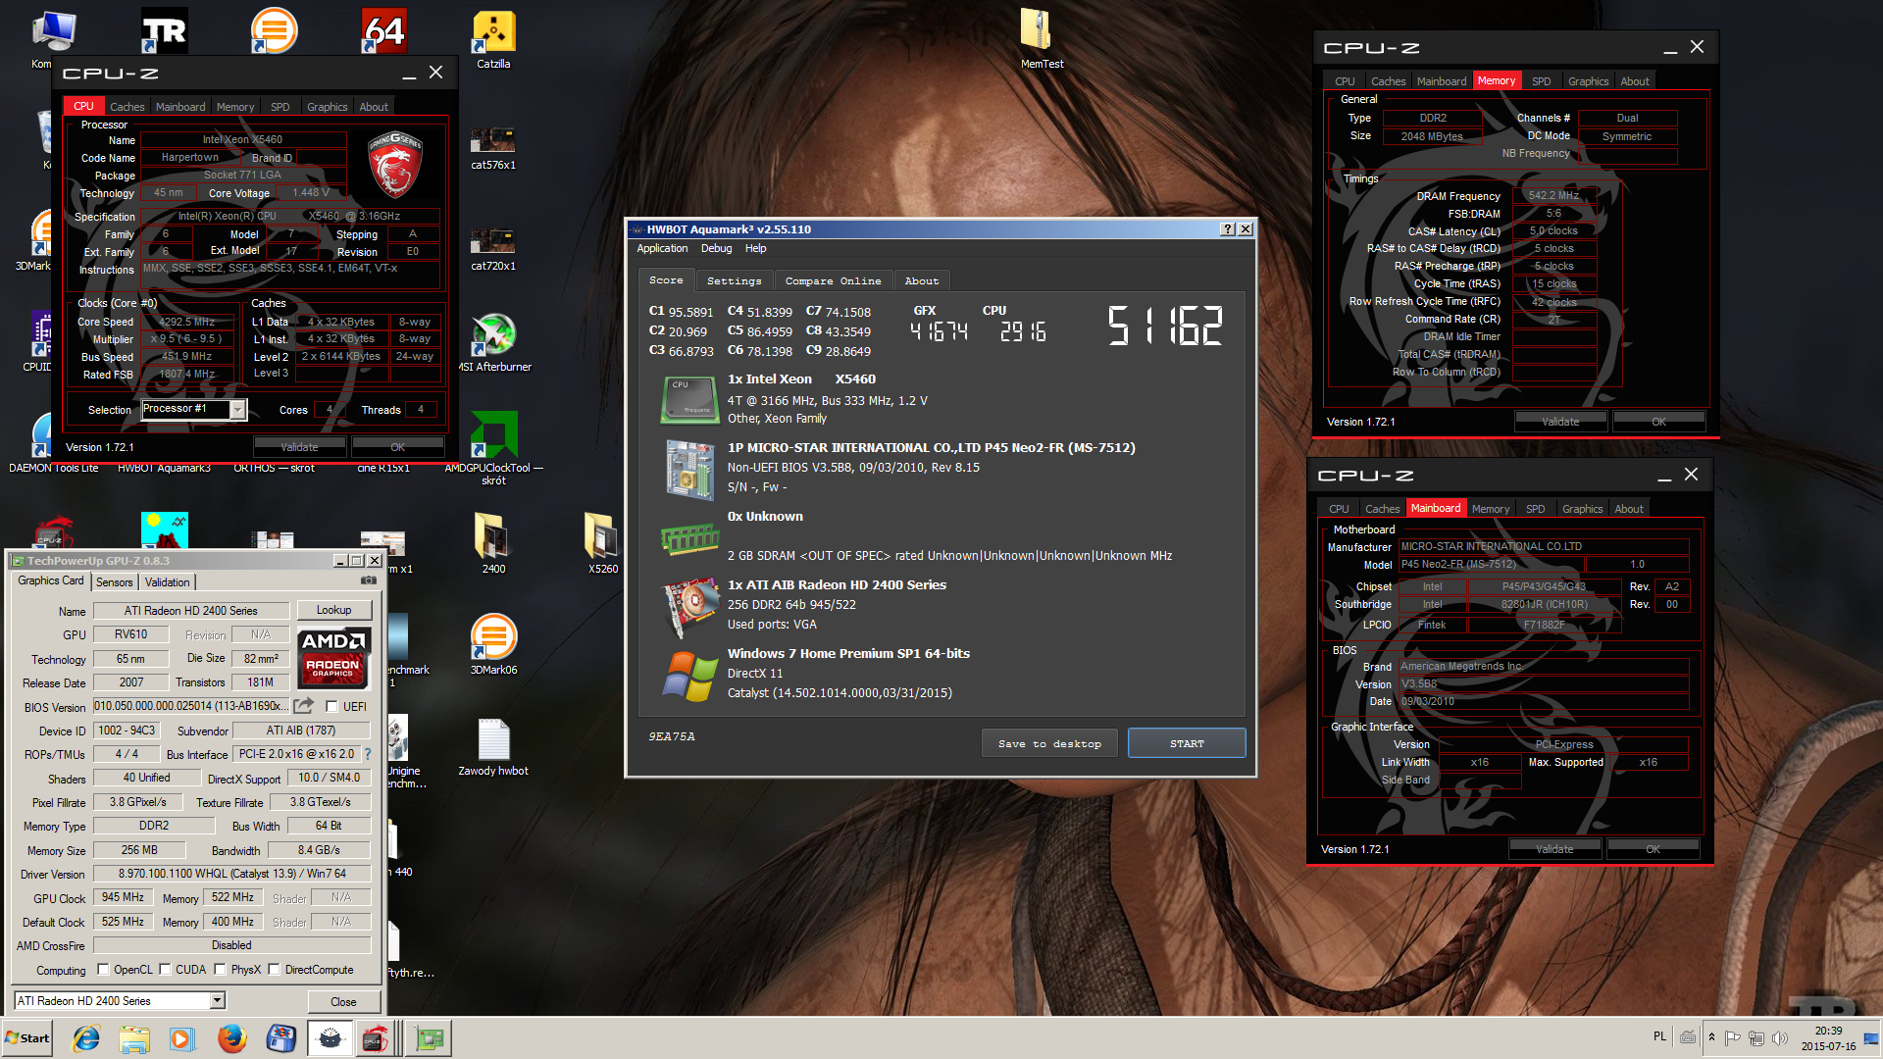Click the Action Center flag tray icon

pyautogui.click(x=1733, y=1037)
